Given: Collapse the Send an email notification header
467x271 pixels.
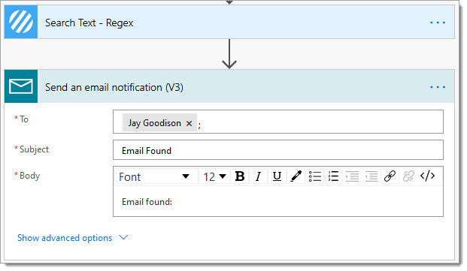Looking at the screenshot, I should [229, 86].
